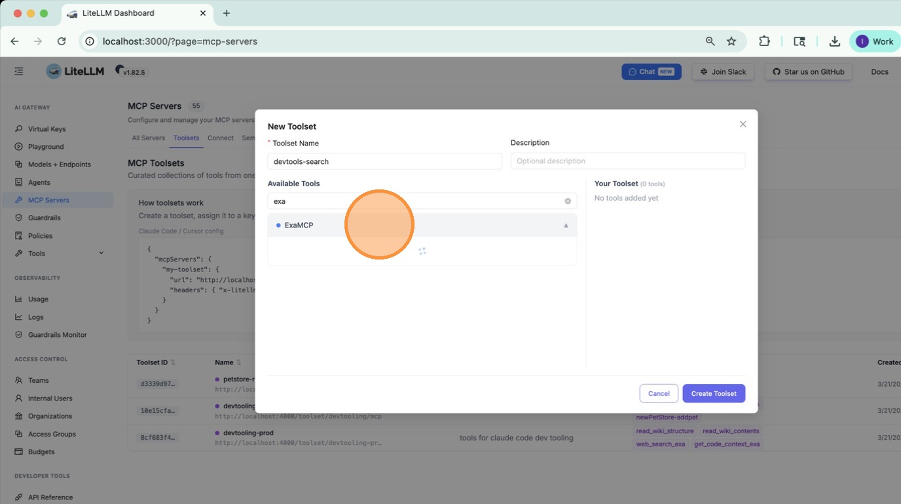This screenshot has width=901, height=504.
Task: Click the LiteLLM logo
Action: (75, 71)
